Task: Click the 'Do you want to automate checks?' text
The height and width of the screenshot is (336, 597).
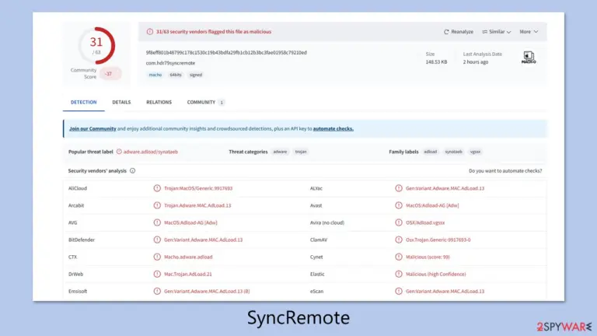Action: [x=505, y=170]
